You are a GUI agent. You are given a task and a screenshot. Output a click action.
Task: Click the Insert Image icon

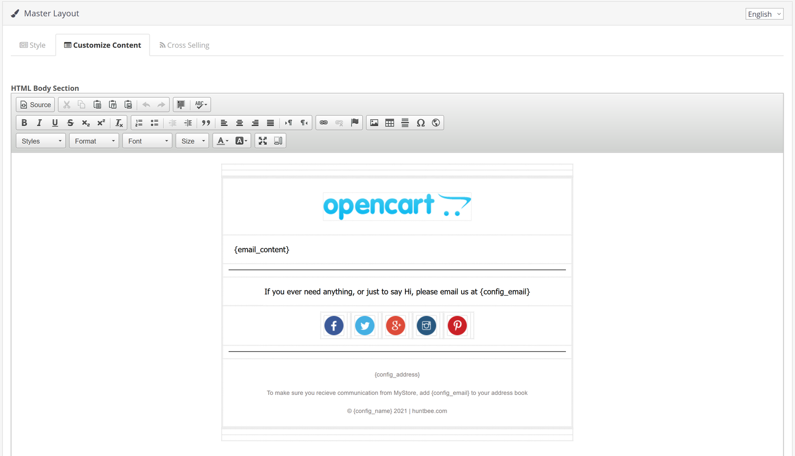tap(374, 123)
